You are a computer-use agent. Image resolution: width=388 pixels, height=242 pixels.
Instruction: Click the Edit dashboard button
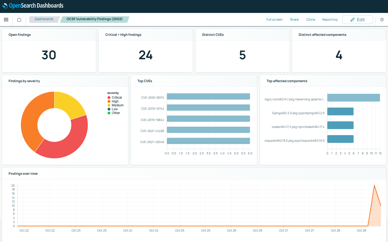point(357,20)
